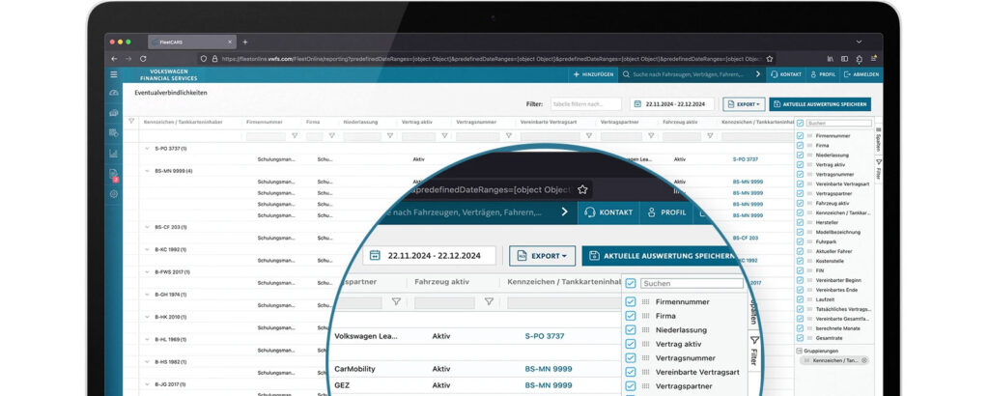Focus the Firmennummer column filter text box
The image size is (989, 396).
click(267, 136)
